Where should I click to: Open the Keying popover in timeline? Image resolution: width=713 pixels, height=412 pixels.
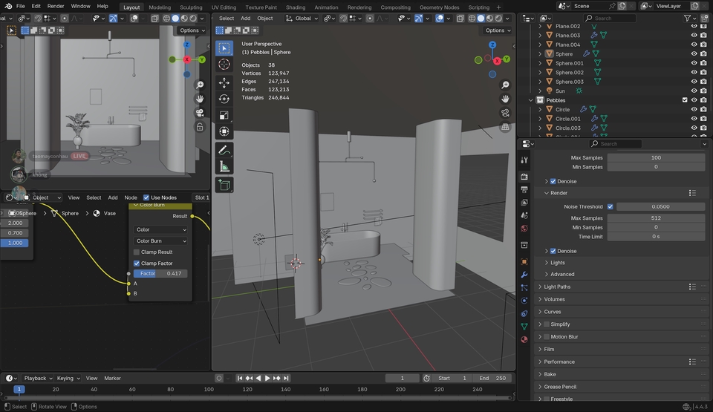tap(67, 378)
